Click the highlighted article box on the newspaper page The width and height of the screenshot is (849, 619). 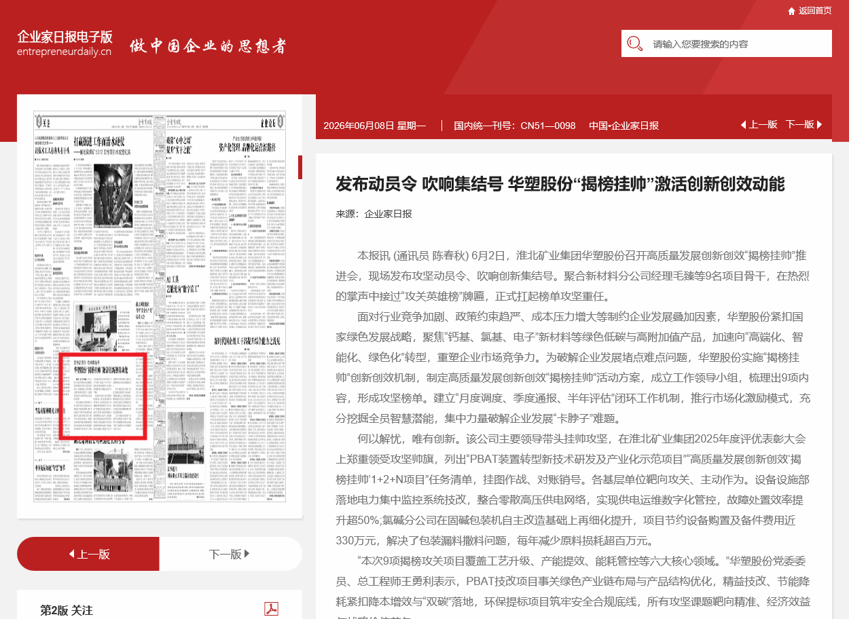104,396
